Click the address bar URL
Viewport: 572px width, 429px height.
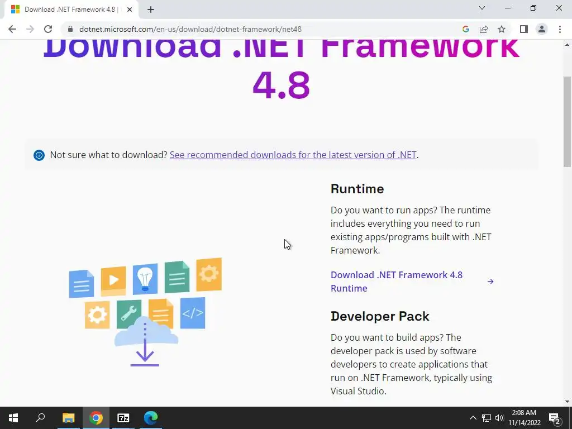(190, 29)
